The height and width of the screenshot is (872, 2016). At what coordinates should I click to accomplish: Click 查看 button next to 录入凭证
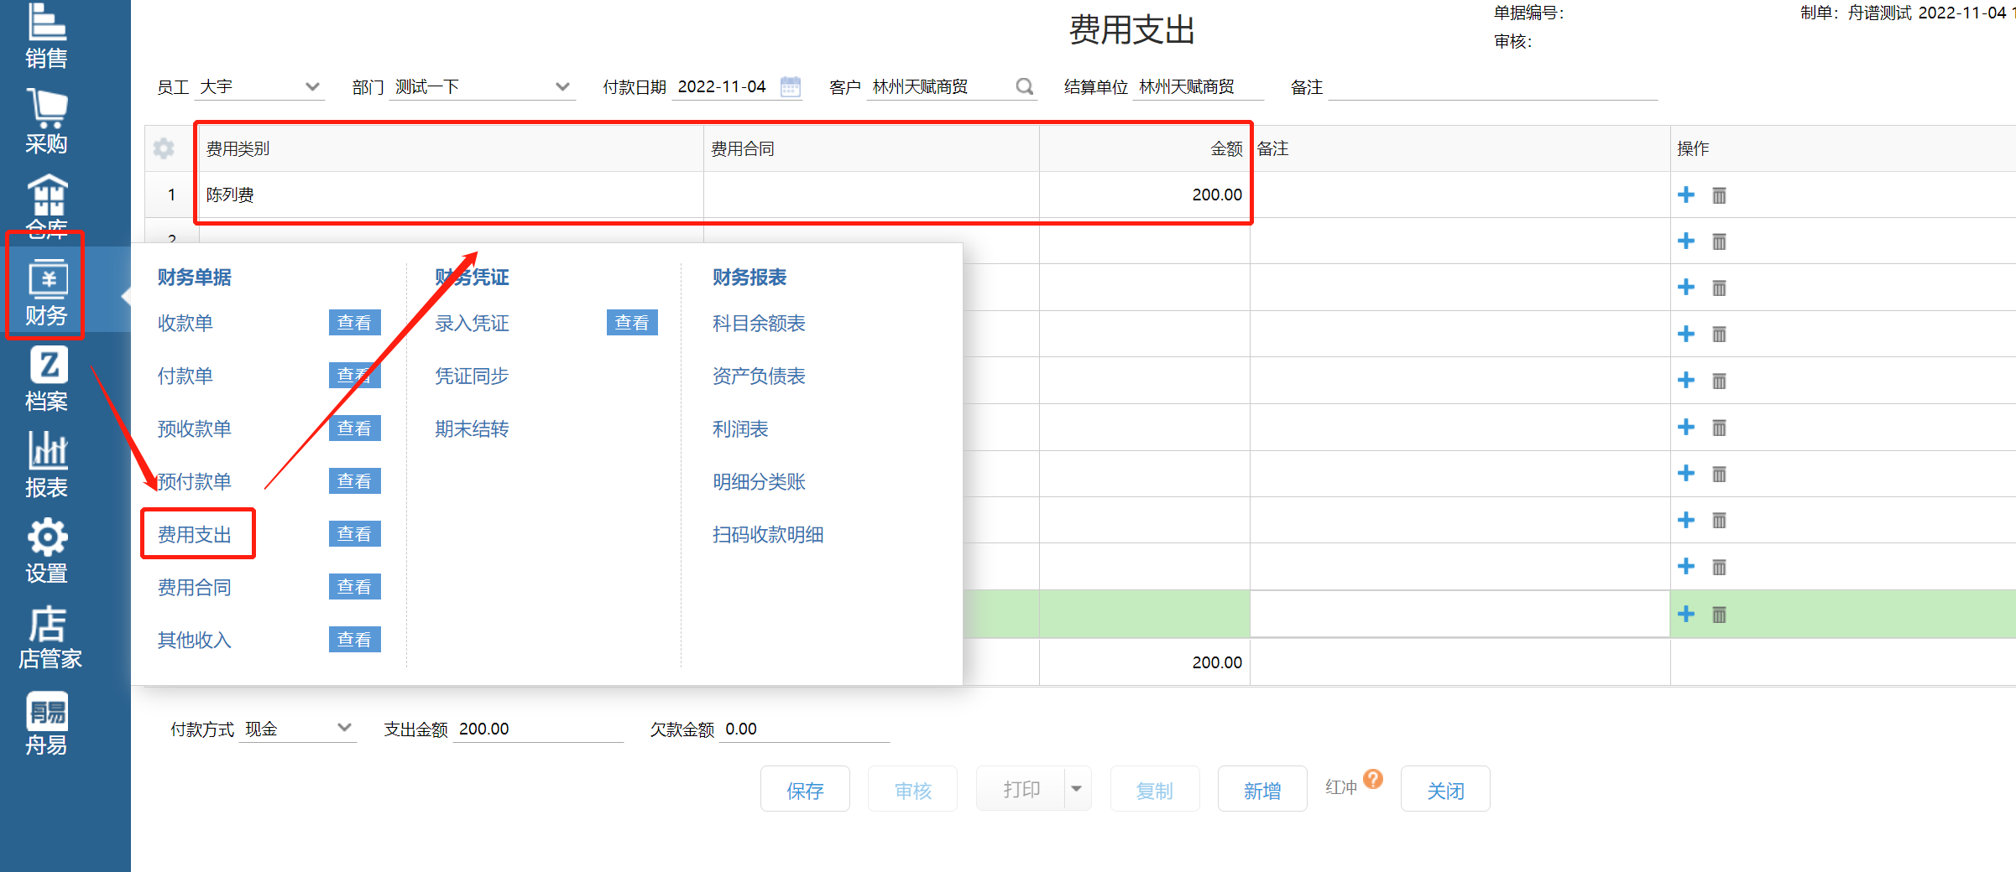click(632, 322)
